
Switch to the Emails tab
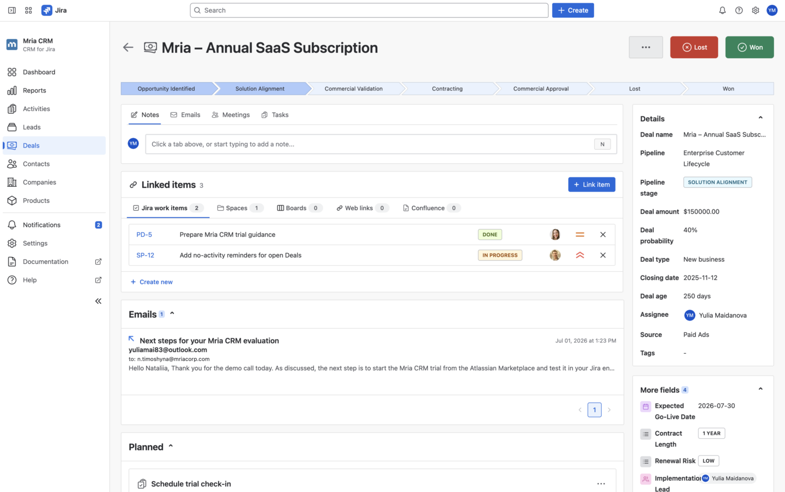[185, 115]
